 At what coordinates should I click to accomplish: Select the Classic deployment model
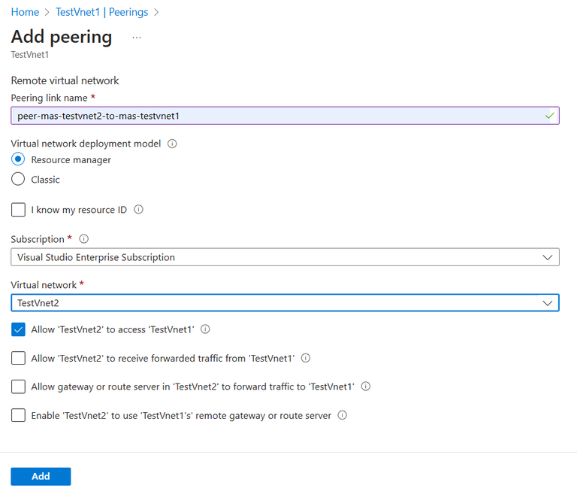pyautogui.click(x=19, y=180)
